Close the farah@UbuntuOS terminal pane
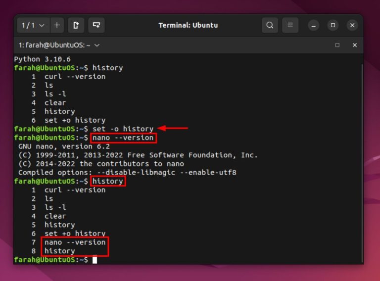 point(354,45)
